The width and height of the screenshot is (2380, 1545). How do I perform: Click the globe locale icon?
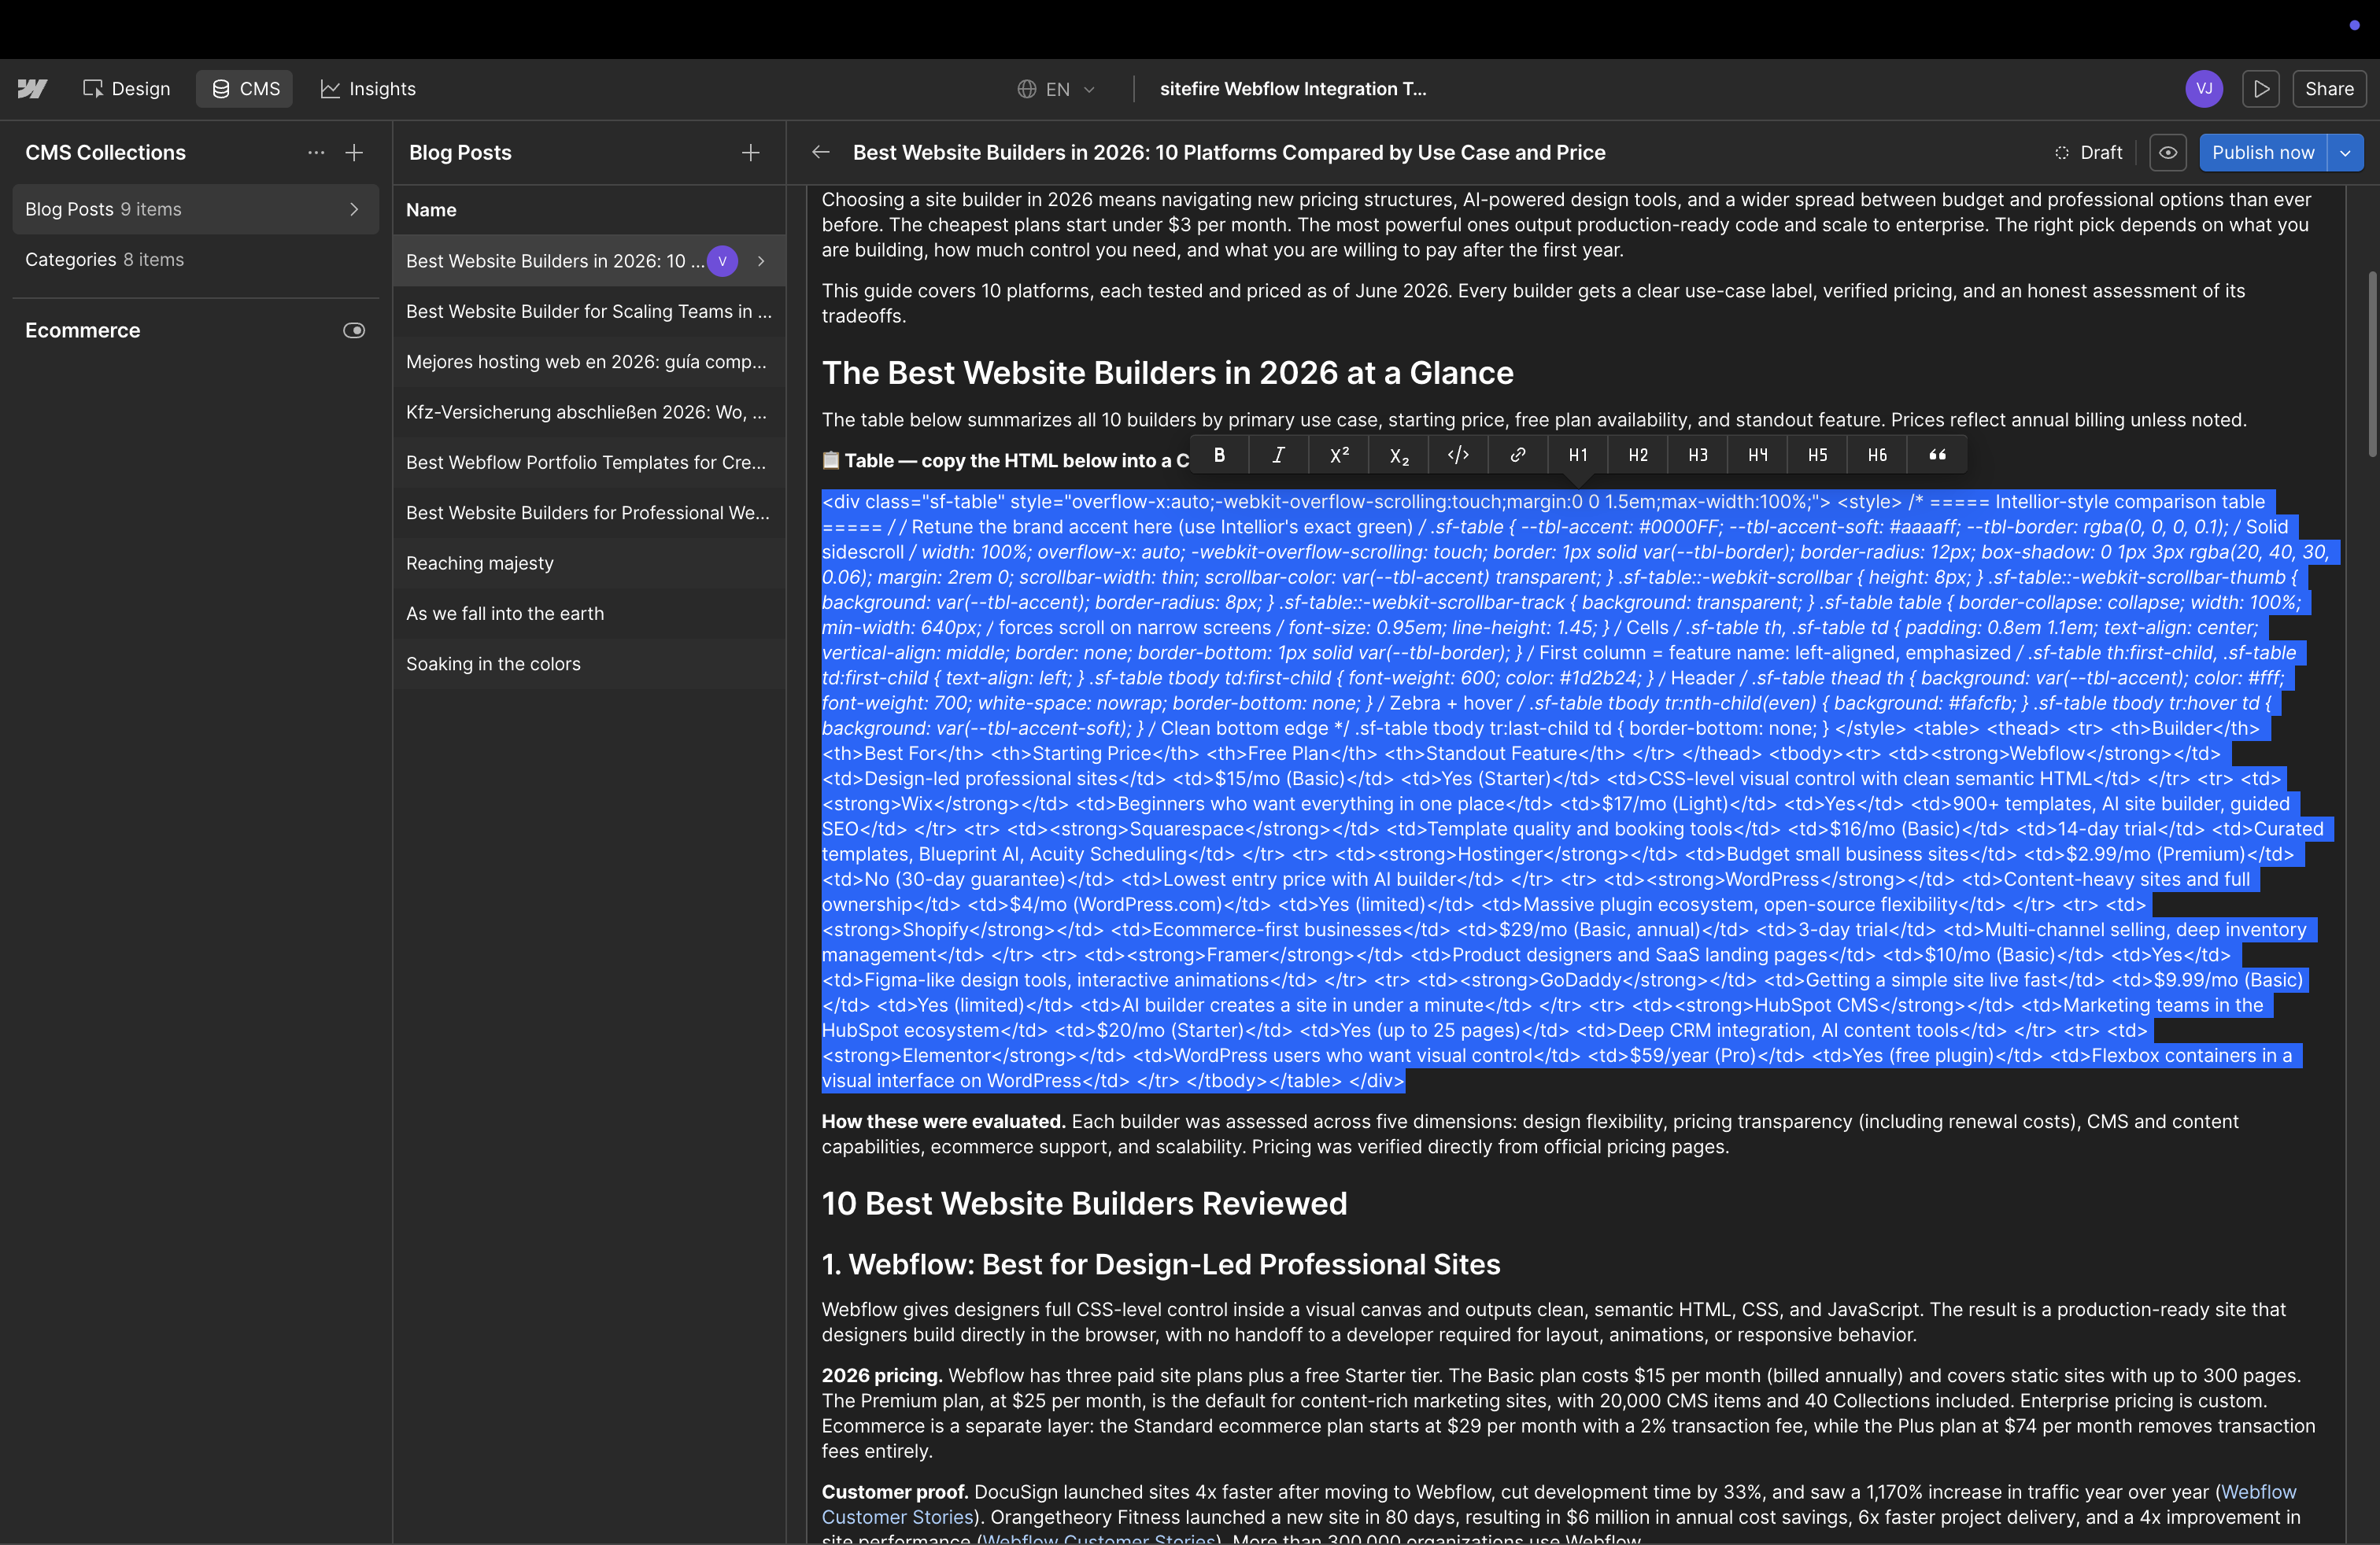click(1026, 89)
